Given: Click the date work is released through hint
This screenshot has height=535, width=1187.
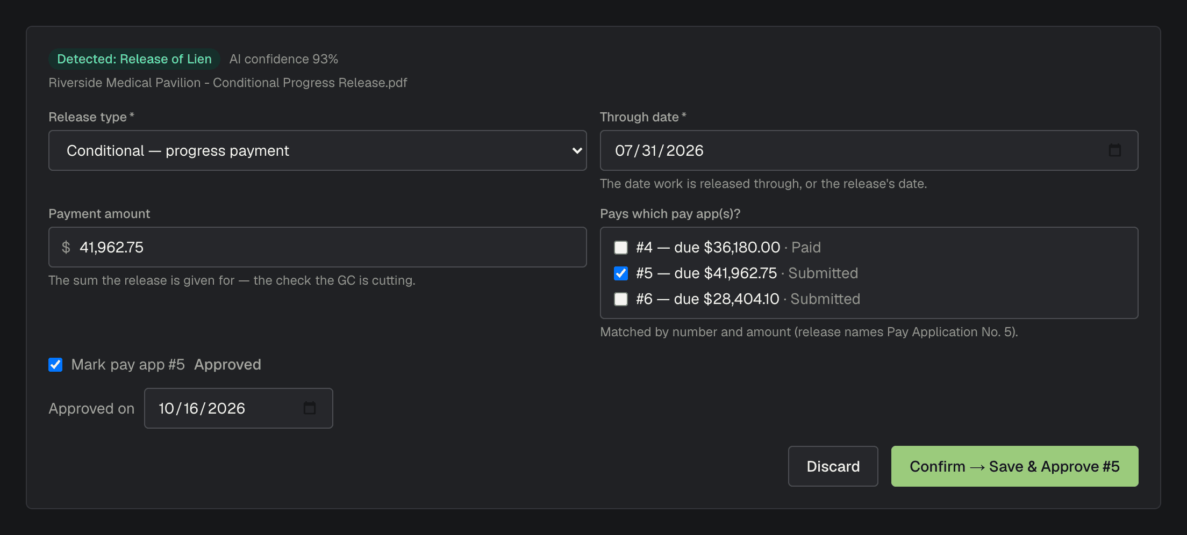Looking at the screenshot, I should (763, 184).
